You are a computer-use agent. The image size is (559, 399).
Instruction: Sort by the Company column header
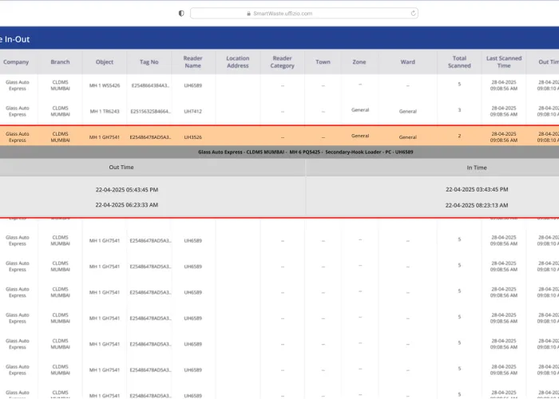point(16,62)
